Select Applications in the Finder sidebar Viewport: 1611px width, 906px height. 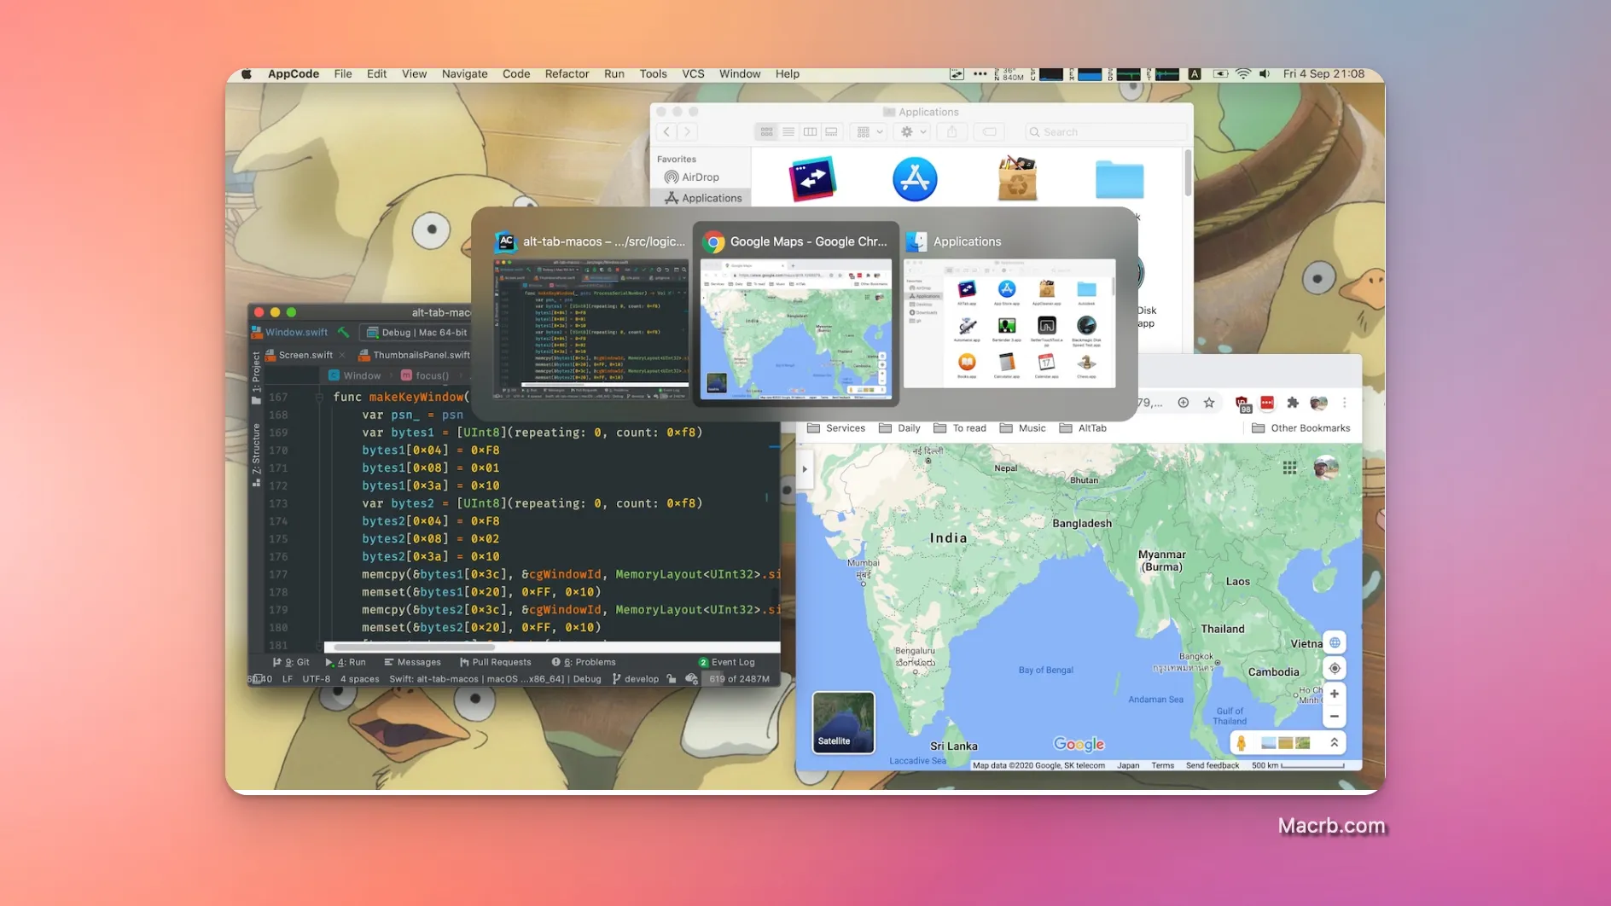(x=703, y=198)
